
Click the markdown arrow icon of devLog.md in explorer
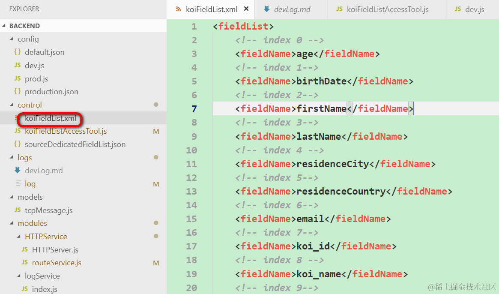tap(18, 170)
